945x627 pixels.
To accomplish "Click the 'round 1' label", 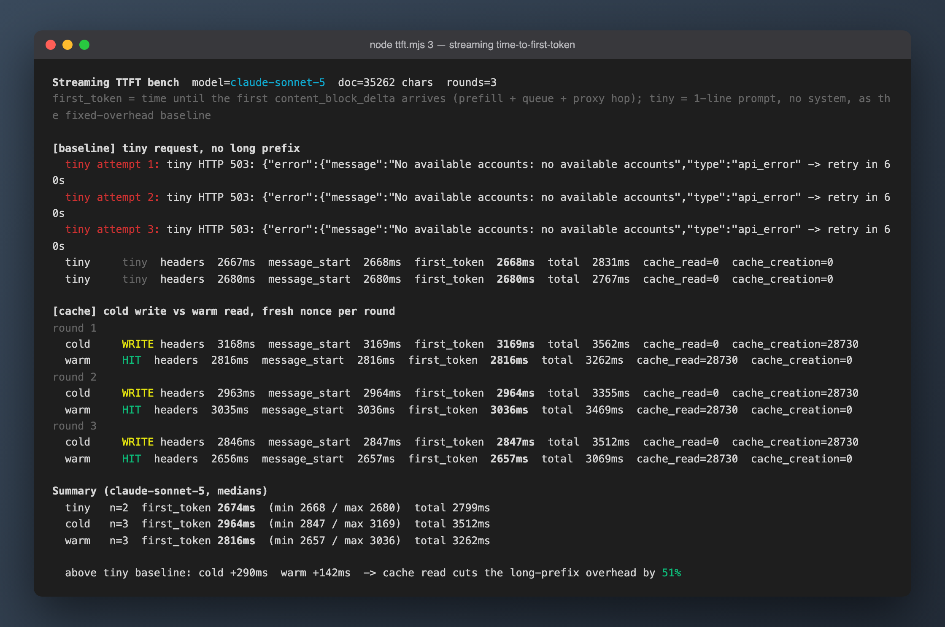I will (x=75, y=328).
